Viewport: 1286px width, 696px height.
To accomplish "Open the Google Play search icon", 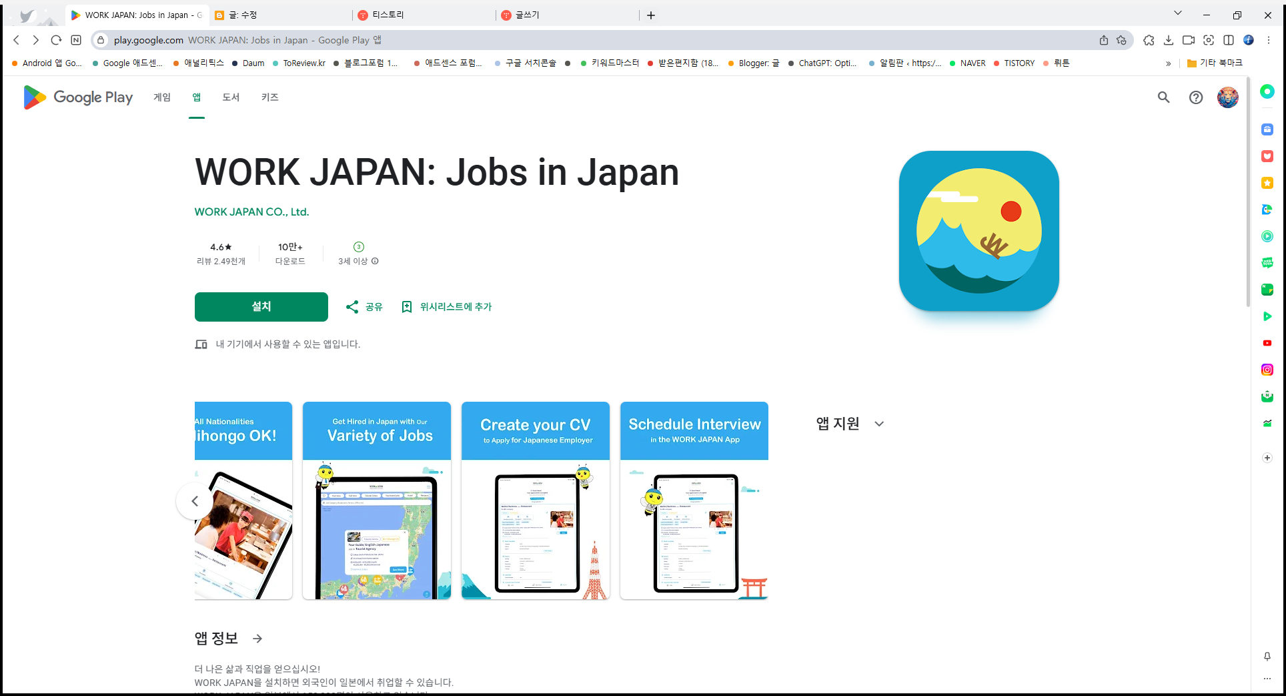I will tap(1163, 97).
